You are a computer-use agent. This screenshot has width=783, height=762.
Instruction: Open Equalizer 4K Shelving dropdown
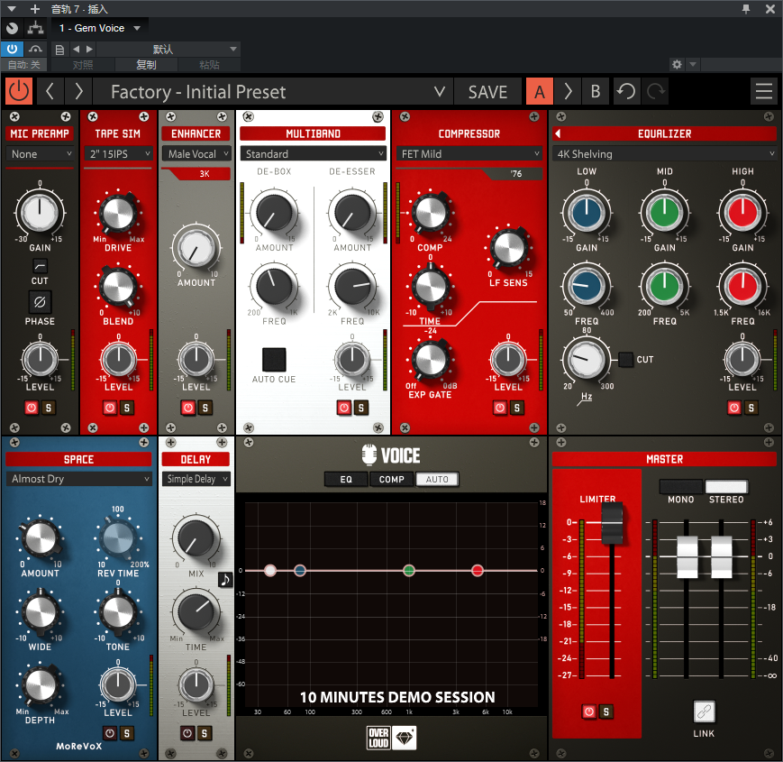tap(665, 154)
